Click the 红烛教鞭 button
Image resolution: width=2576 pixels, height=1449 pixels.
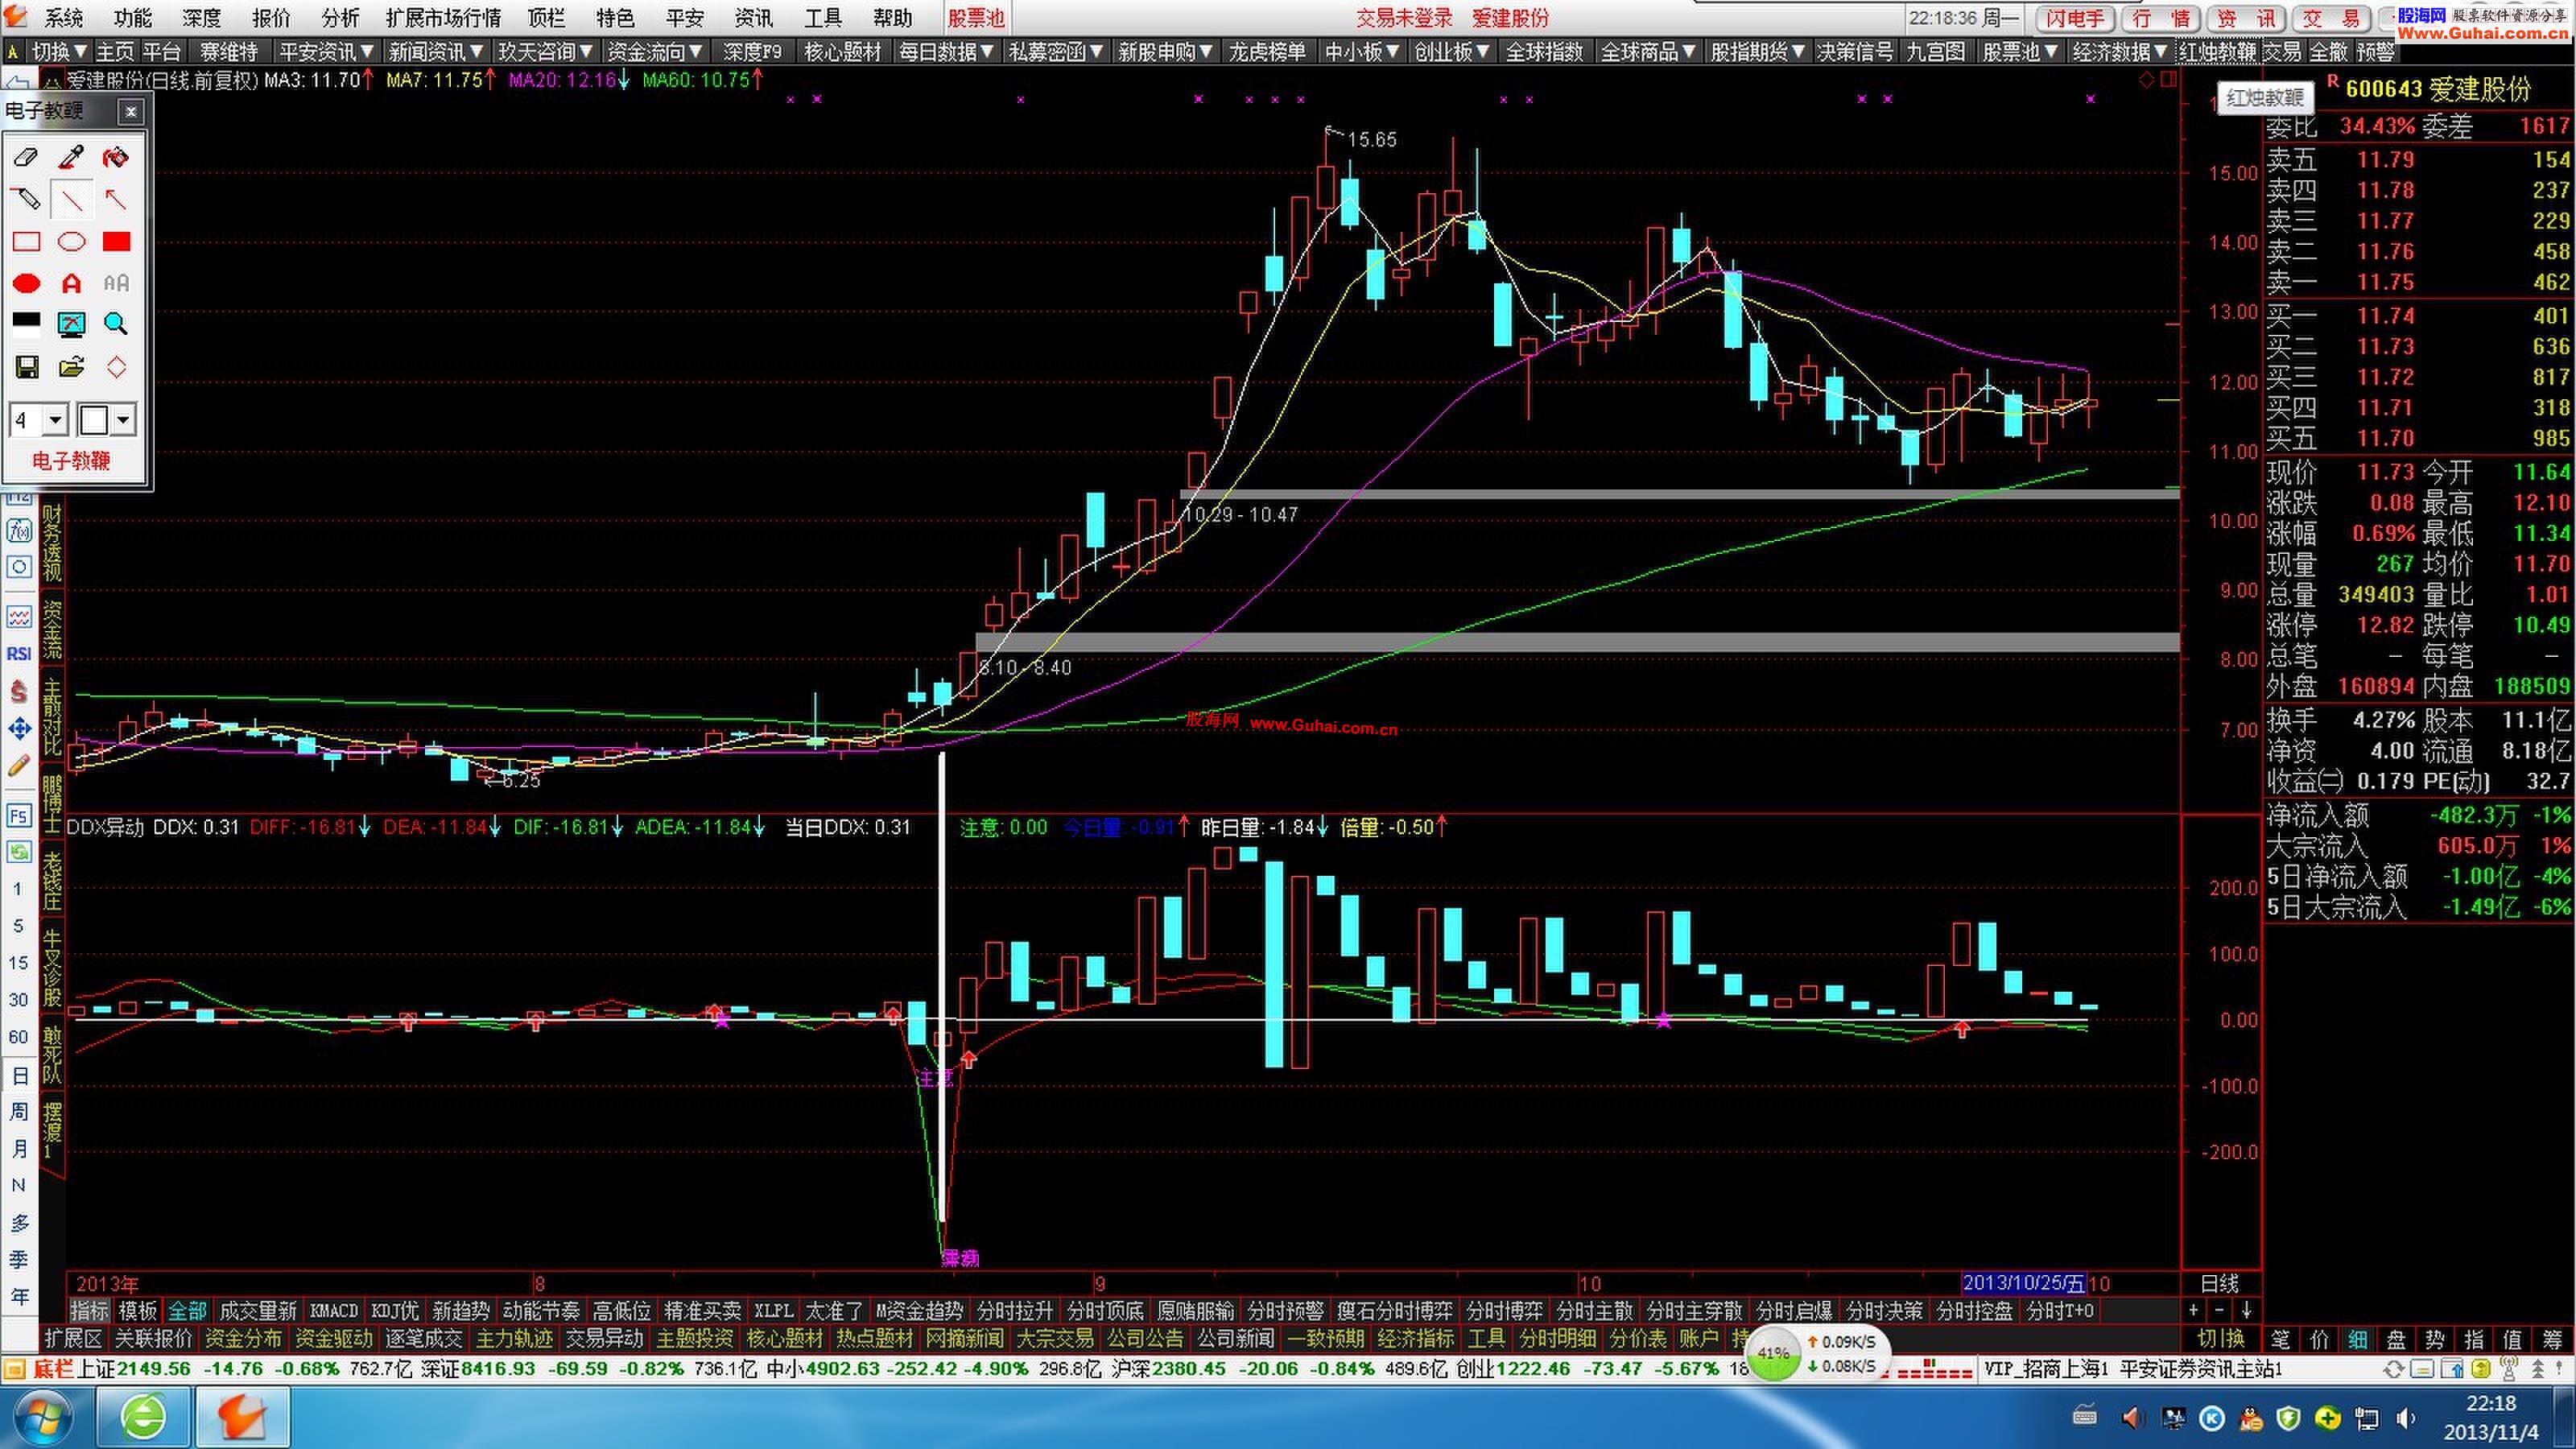click(x=2217, y=52)
